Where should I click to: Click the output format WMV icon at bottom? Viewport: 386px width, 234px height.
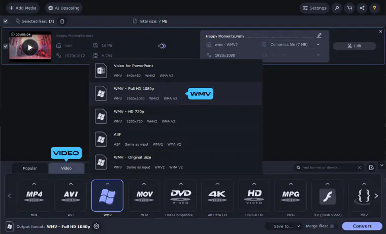(x=10, y=226)
